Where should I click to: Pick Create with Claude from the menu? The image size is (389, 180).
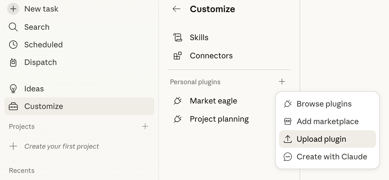pos(332,157)
